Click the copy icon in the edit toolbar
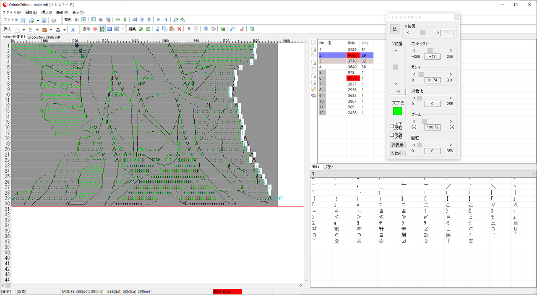This screenshot has height=295, width=537. pos(165,29)
